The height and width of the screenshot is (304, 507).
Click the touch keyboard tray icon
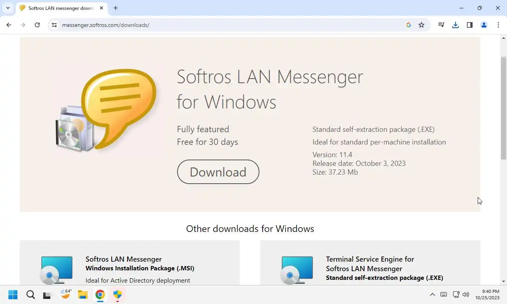444,294
